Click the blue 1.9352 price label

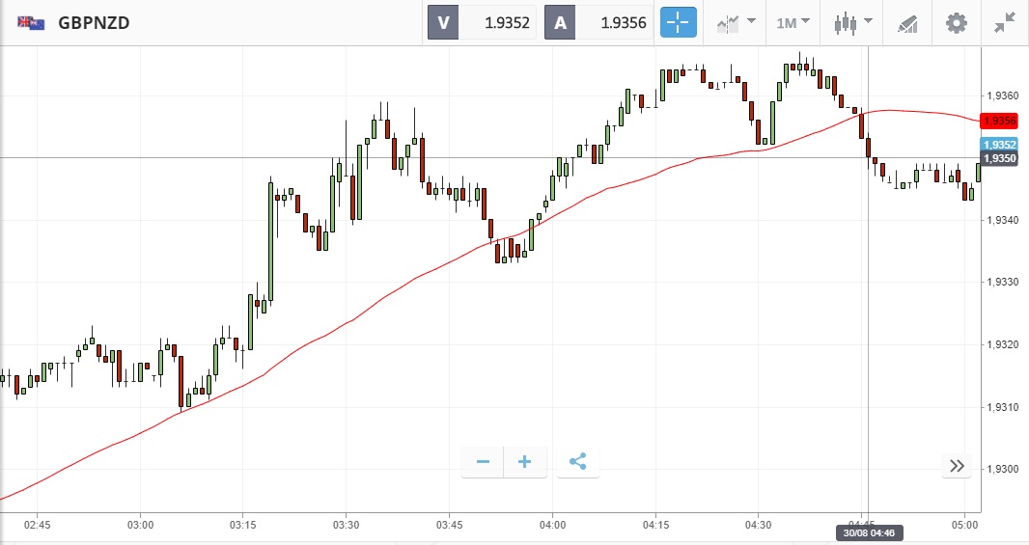point(998,145)
